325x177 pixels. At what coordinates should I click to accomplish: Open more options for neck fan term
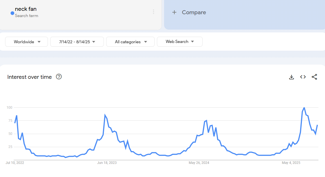[153, 12]
